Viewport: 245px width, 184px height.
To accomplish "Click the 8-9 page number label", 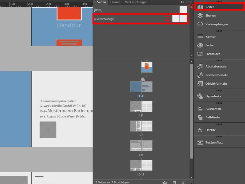I will 141,155.
